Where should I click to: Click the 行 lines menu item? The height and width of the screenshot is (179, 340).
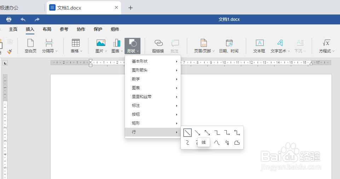pos(153,132)
